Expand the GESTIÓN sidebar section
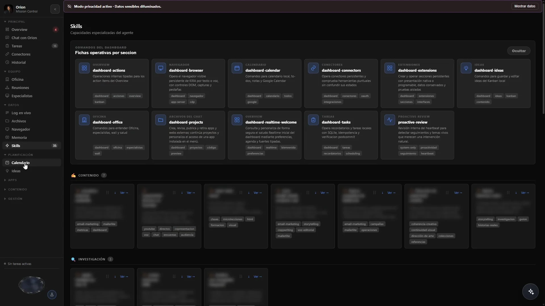The width and height of the screenshot is (545, 306). pos(13,199)
